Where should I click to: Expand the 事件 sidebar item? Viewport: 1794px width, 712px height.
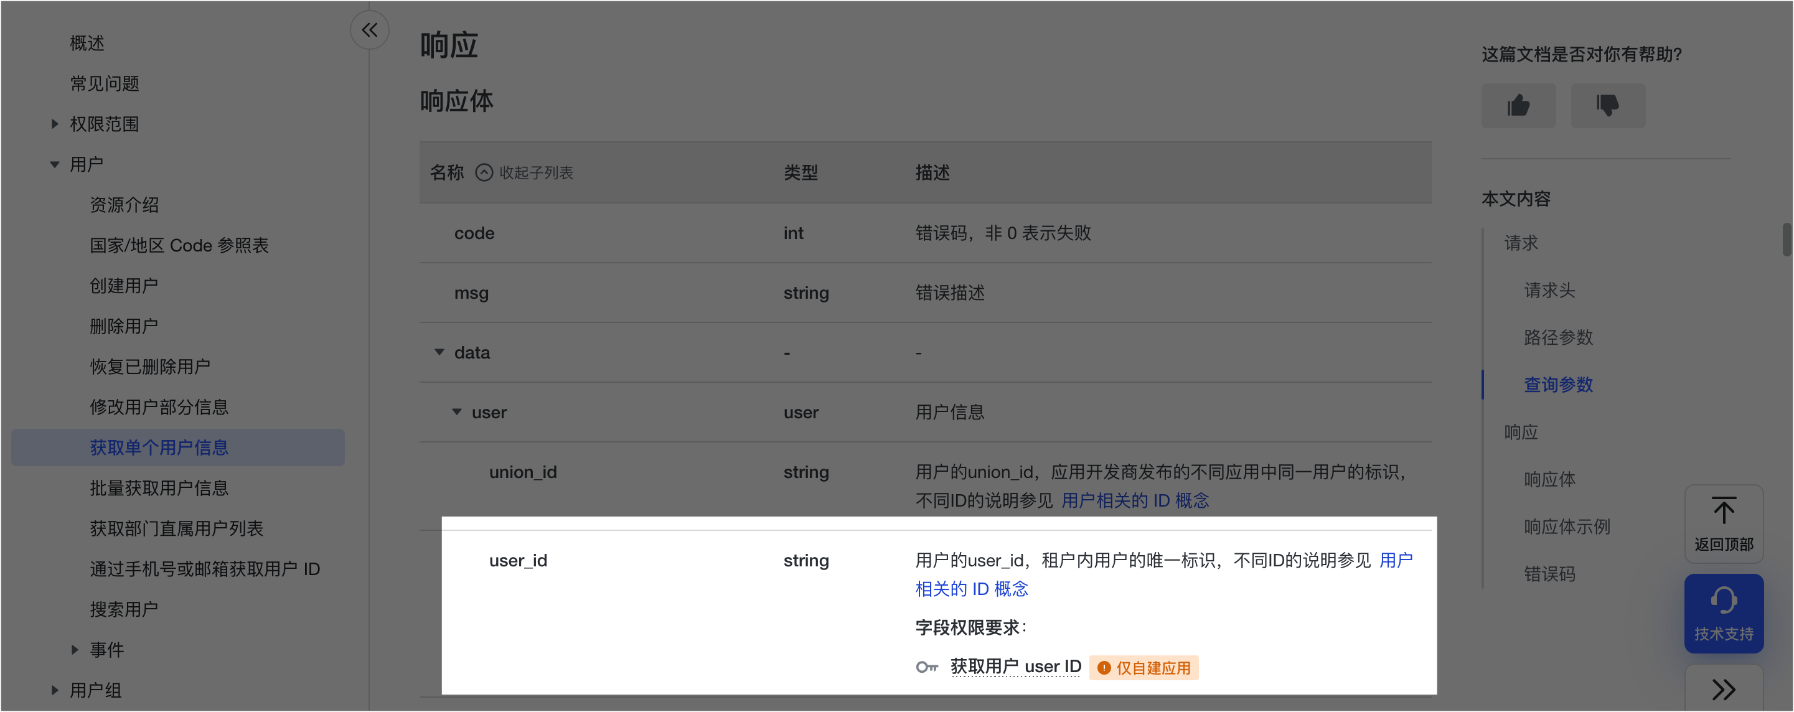coord(75,649)
